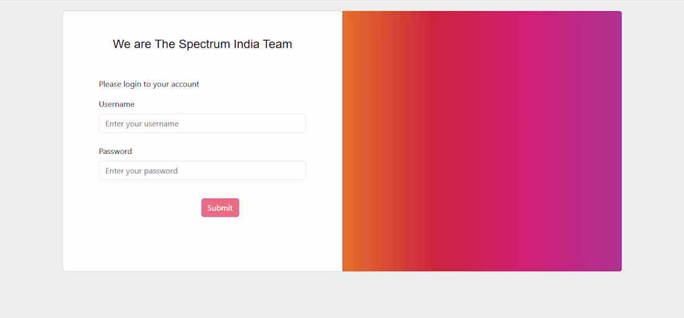Focus the Password input field
This screenshot has height=318, width=684.
tap(203, 170)
